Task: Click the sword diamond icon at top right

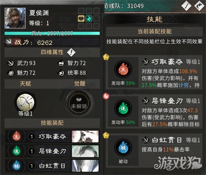Action: (x=186, y=6)
